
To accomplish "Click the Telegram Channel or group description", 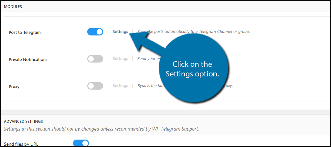I will [194, 32].
